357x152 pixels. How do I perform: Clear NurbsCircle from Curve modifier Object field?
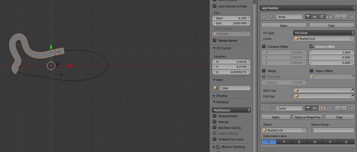click(x=304, y=130)
